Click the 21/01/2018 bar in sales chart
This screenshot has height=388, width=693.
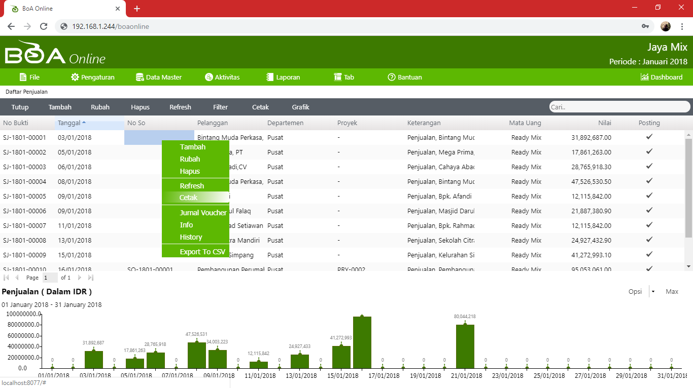[465, 346]
